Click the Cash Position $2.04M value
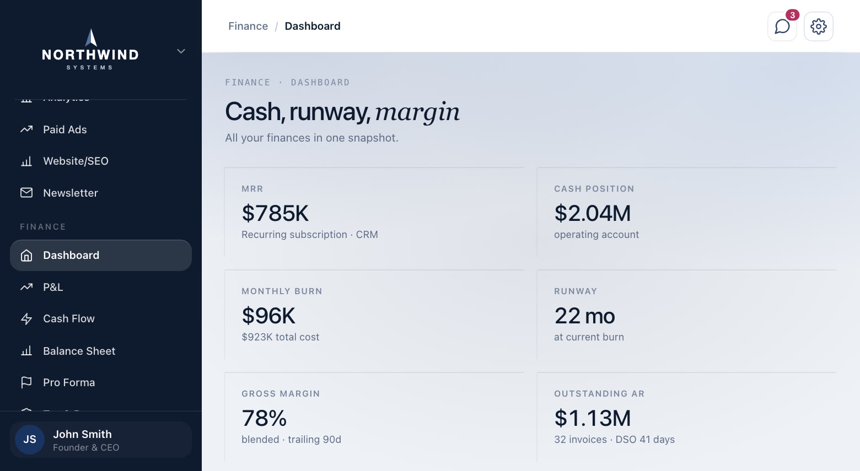This screenshot has width=860, height=471. pos(593,213)
